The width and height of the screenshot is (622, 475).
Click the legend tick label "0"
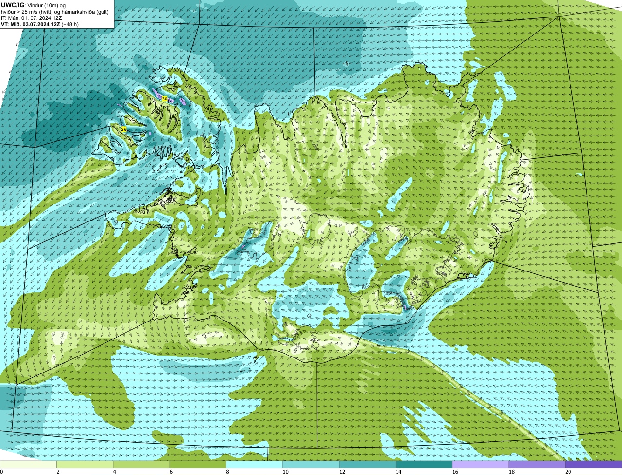pos(1,472)
